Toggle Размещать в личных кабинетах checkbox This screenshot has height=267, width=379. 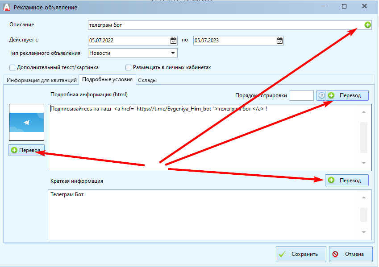tap(129, 68)
